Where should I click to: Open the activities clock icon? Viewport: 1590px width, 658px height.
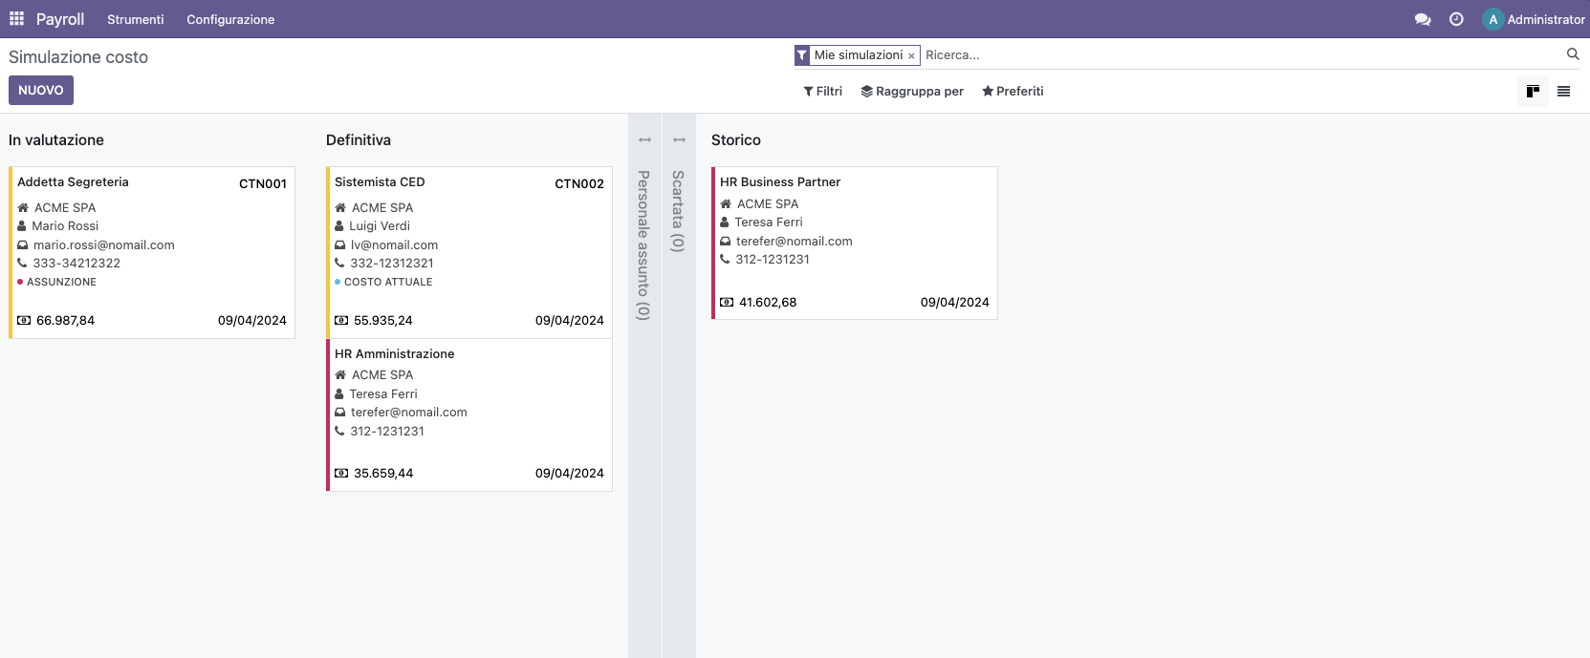[1456, 19]
